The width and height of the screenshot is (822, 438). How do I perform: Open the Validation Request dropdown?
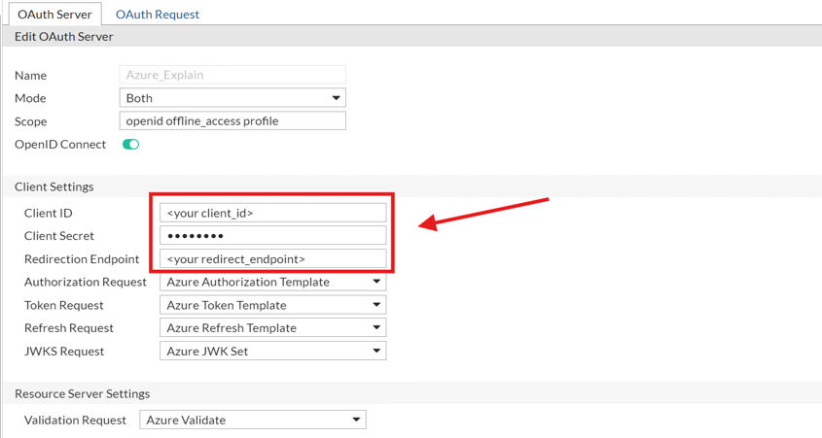253,421
